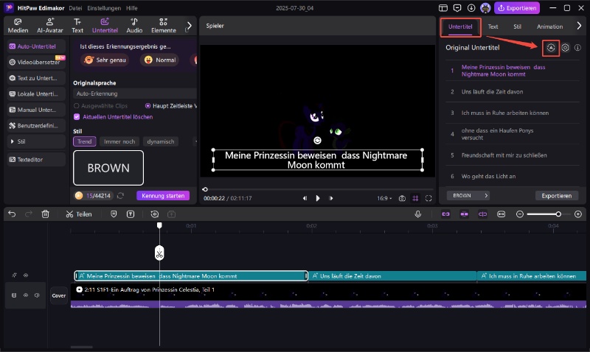Select the BROWN subtitle style thumbnail
The width and height of the screenshot is (590, 352).
[108, 168]
